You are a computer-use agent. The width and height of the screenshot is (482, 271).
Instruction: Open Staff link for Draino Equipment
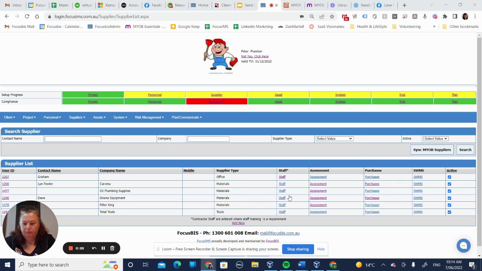(x=282, y=198)
